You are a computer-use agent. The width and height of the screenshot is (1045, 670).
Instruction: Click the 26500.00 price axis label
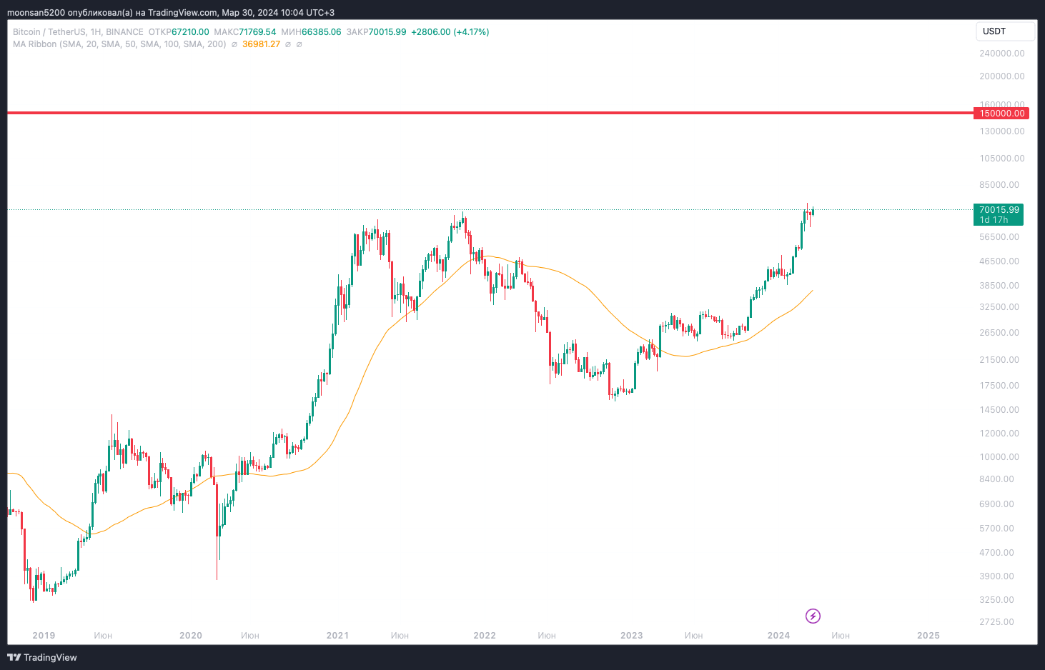point(999,333)
